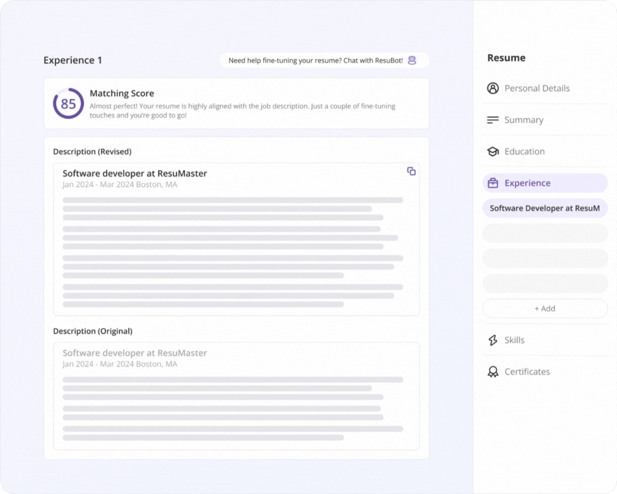Click the ResuBot robot icon

pos(412,61)
